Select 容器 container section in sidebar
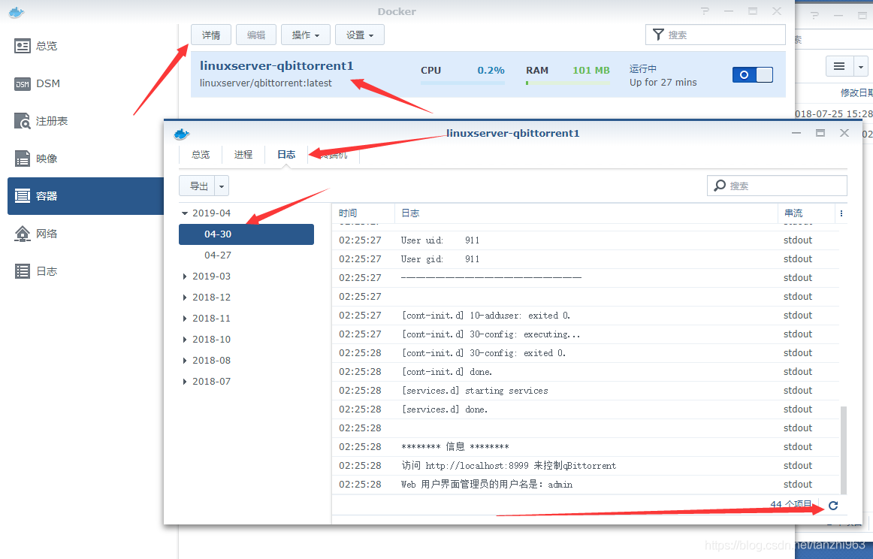873x559 pixels. pyautogui.click(x=86, y=196)
